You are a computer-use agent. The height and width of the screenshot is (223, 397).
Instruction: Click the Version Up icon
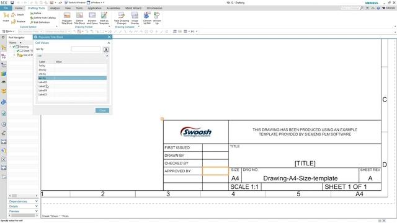pos(157,18)
